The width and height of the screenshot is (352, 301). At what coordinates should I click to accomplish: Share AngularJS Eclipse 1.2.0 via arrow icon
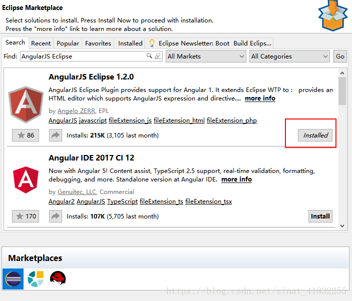point(56,135)
